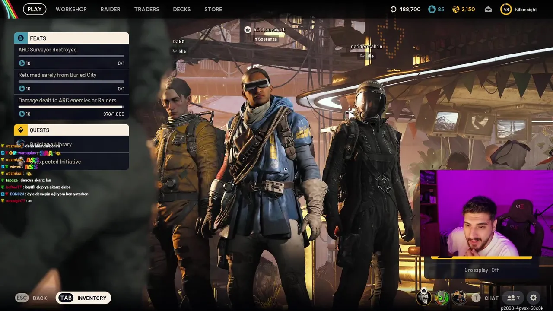Viewport: 553px width, 311px height.
Task: Click the 978/1,000 progress value
Action: tap(114, 114)
